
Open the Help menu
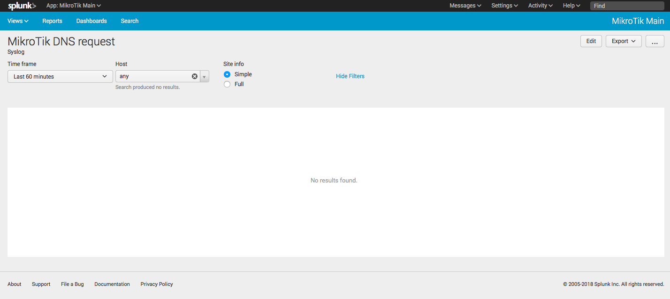point(571,6)
